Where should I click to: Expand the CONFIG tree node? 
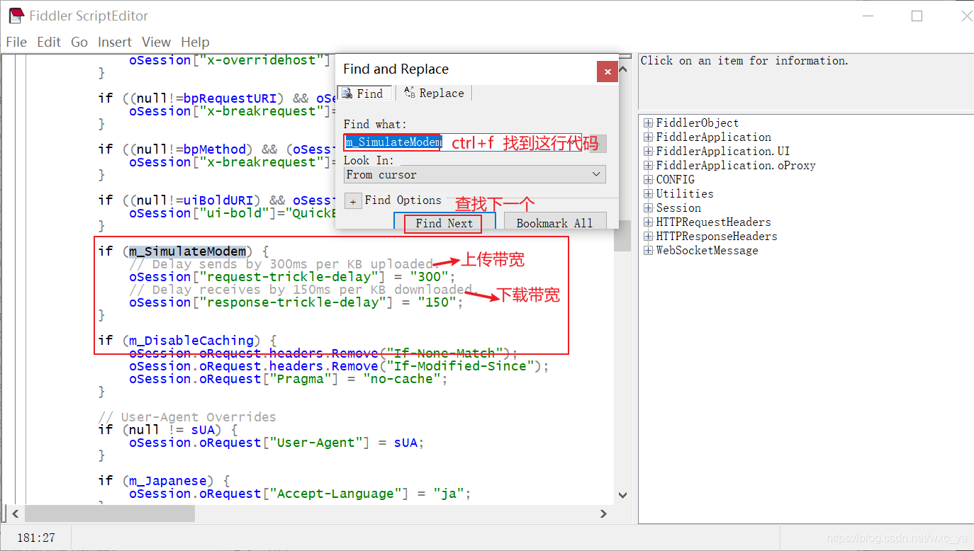[x=648, y=180]
